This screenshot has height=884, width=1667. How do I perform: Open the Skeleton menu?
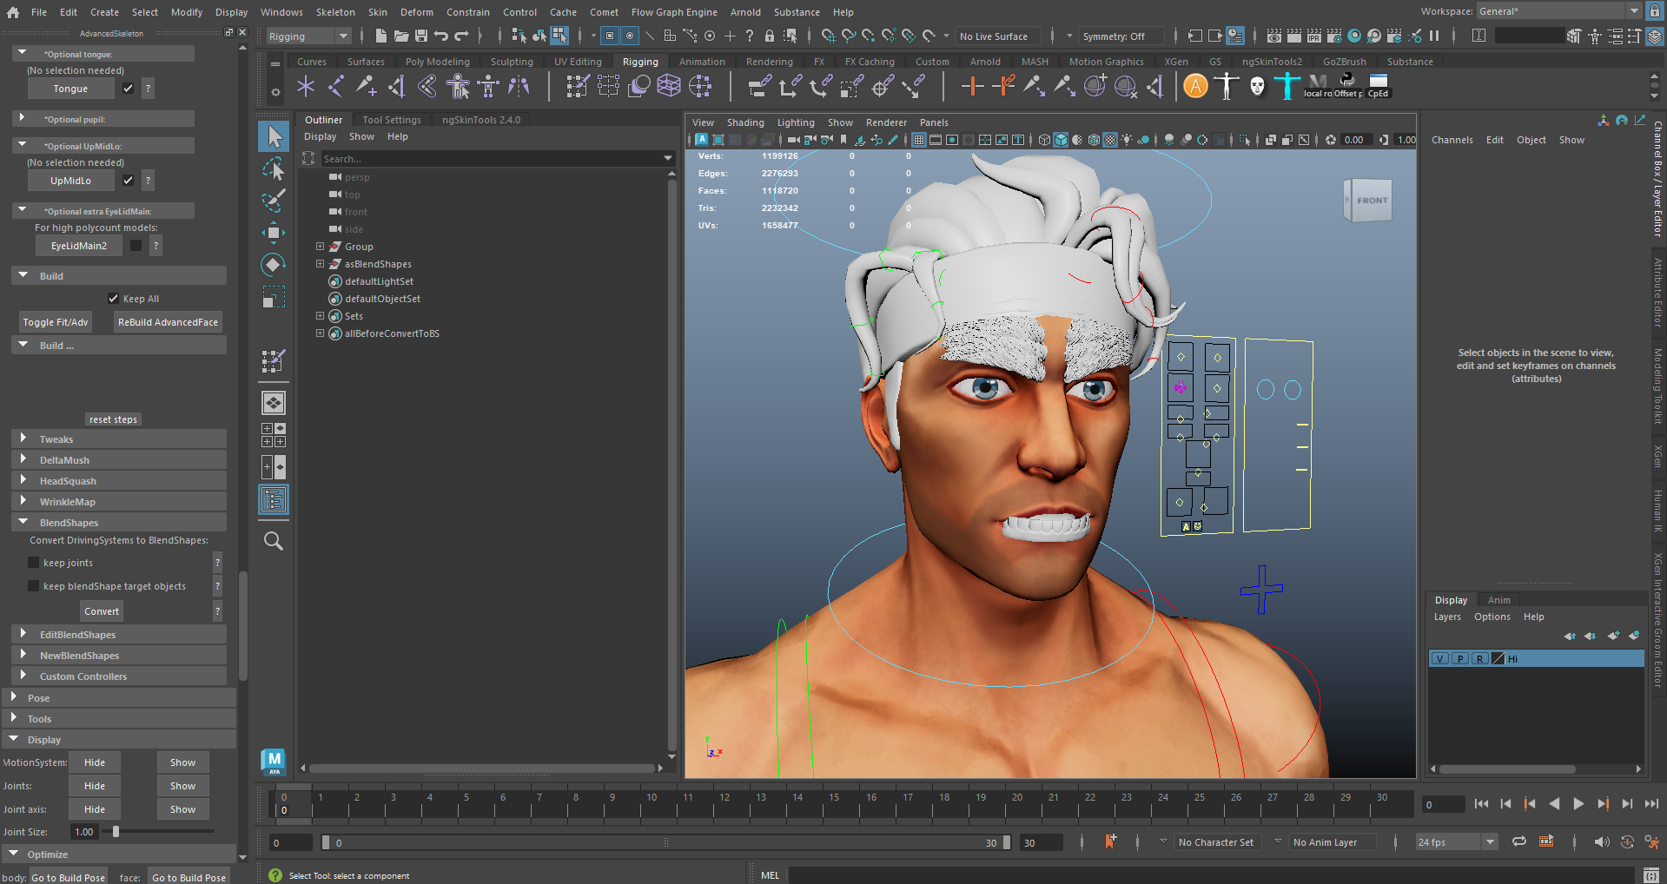334,12
